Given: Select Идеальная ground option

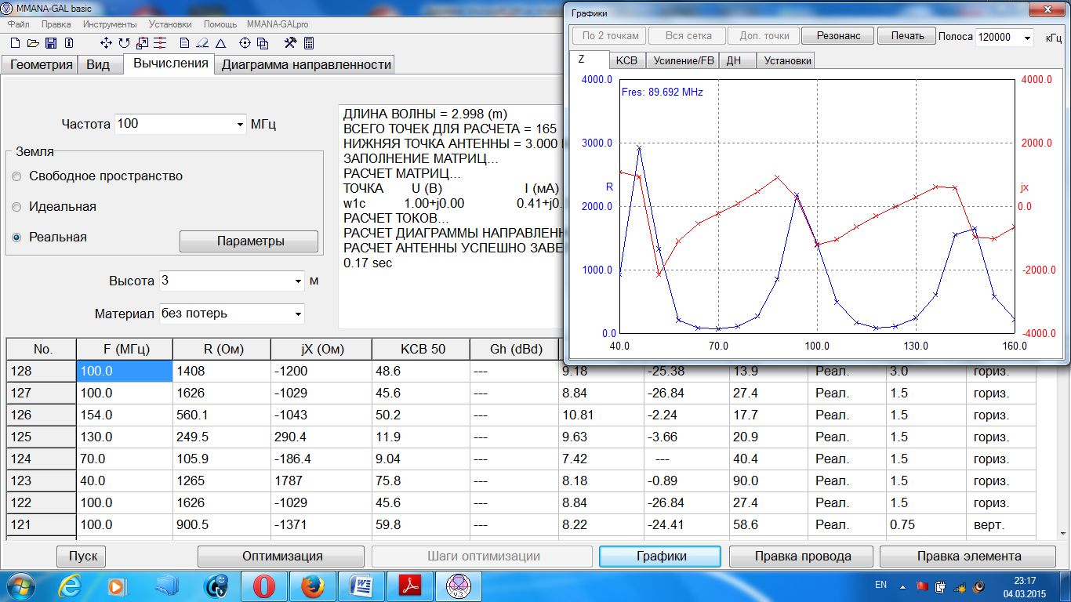Looking at the screenshot, I should point(17,207).
